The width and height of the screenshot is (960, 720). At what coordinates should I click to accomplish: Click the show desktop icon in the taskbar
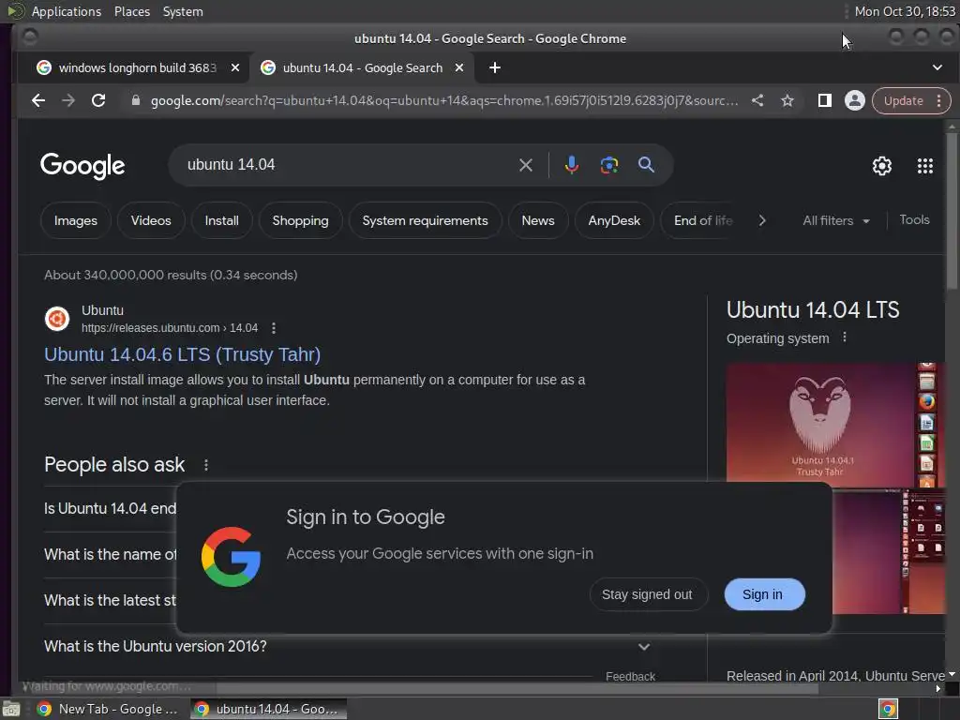(10, 709)
